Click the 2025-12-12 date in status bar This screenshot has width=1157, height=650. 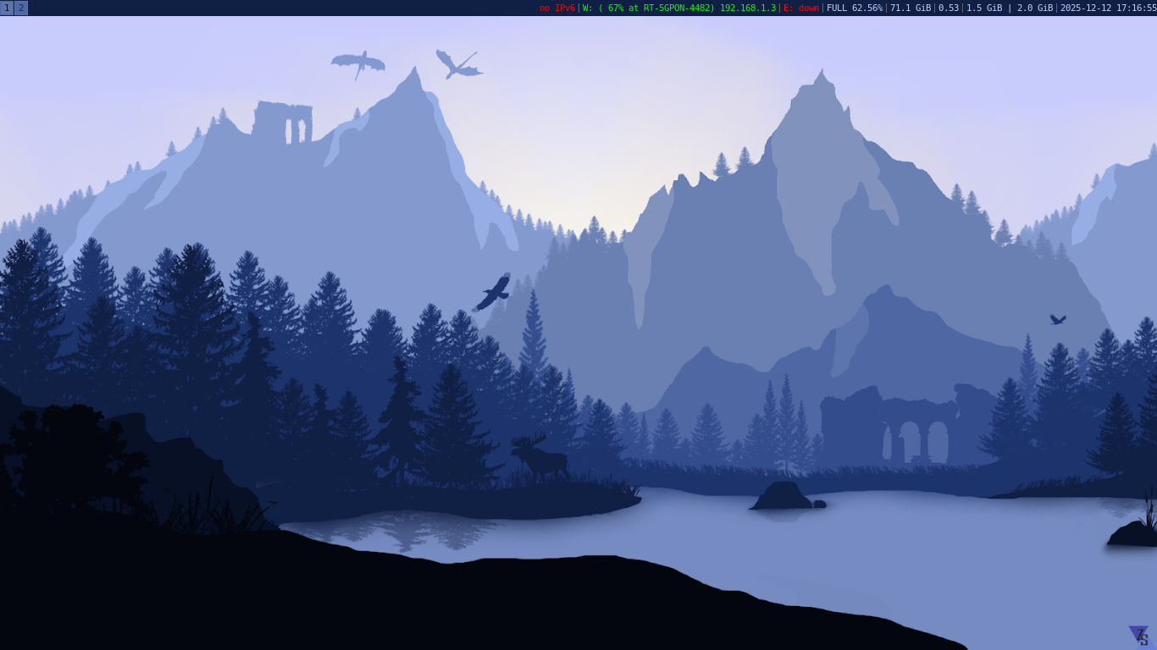point(1085,8)
